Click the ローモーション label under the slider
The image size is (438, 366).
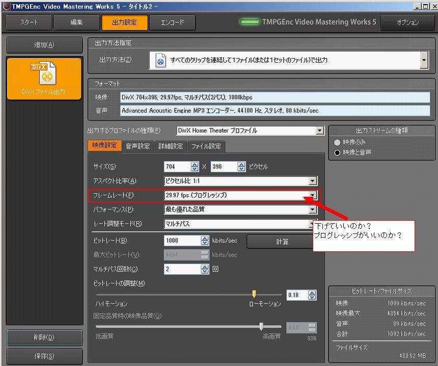[x=265, y=304]
